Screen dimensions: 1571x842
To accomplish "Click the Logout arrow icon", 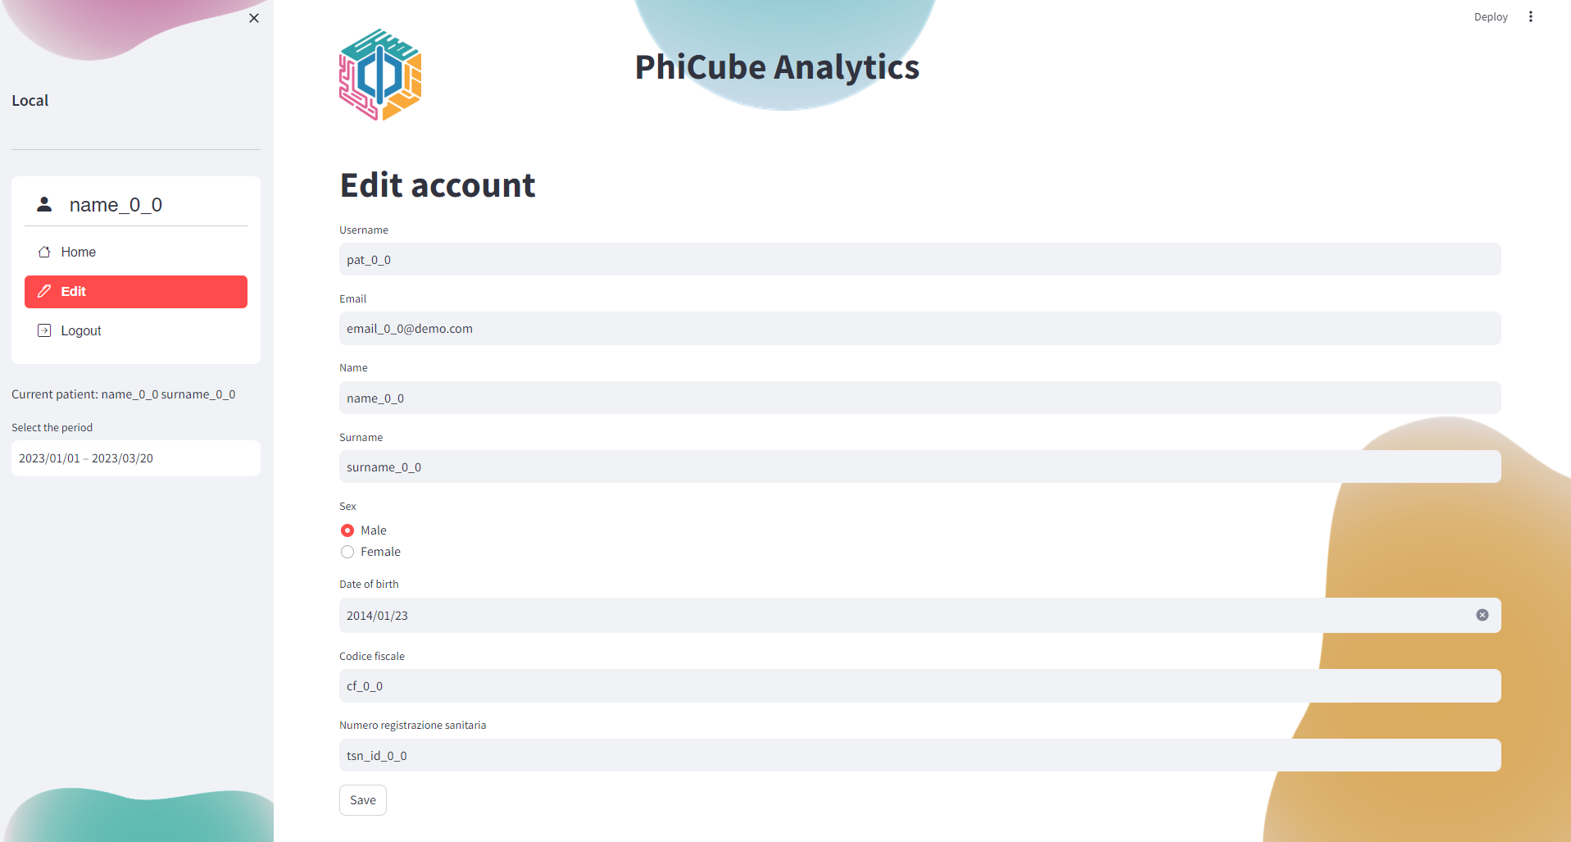I will tap(44, 330).
